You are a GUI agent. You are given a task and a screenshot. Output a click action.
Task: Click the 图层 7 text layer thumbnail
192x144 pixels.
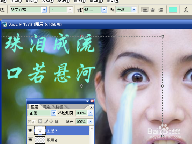click(40, 131)
